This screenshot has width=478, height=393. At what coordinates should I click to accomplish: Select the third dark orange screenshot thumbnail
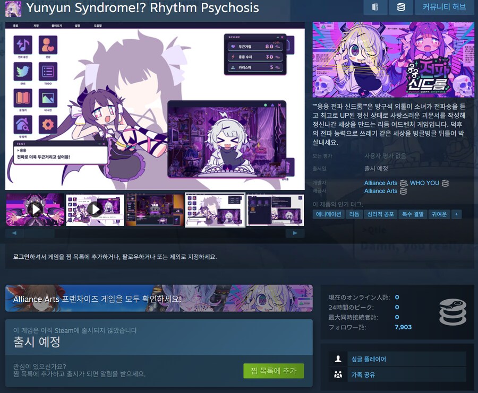(x=155, y=209)
